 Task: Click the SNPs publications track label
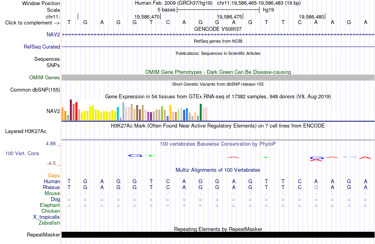(53, 65)
